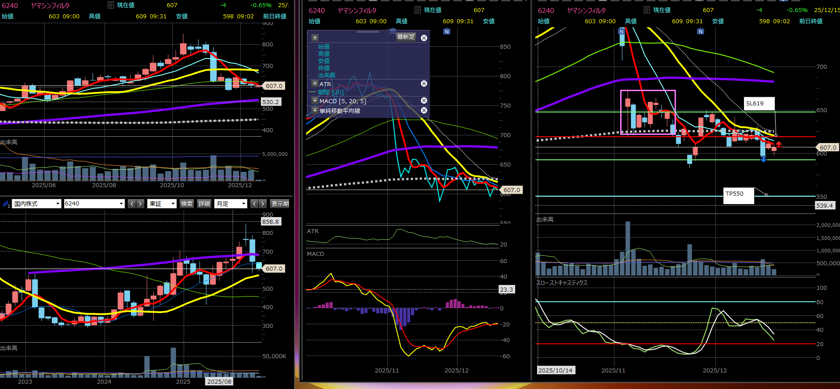Image resolution: width=840 pixels, height=389 pixels.
Task: Expand the MACD [5, 20, 5] settings
Action: [x=315, y=101]
